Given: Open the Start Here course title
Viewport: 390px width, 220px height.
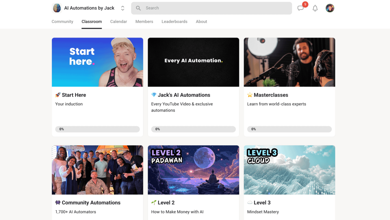Looking at the screenshot, I should point(74,95).
